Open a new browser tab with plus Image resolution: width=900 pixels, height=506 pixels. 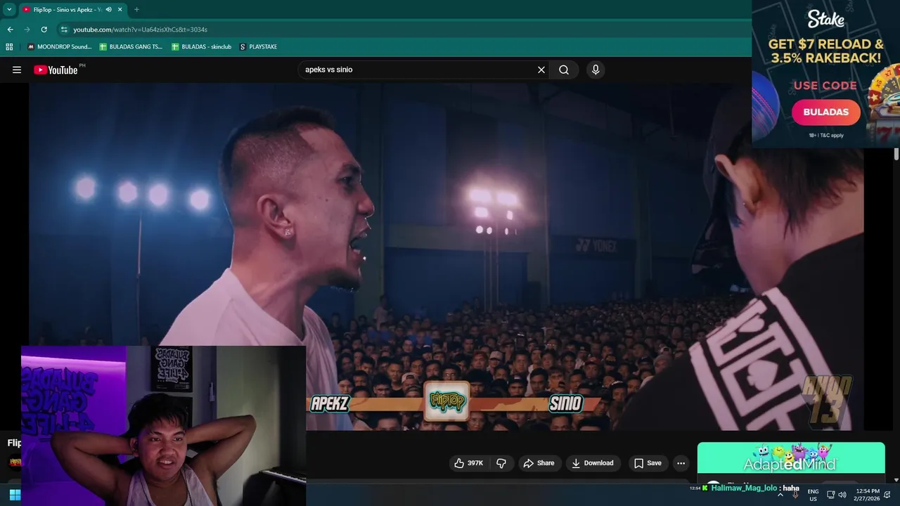pyautogui.click(x=136, y=10)
